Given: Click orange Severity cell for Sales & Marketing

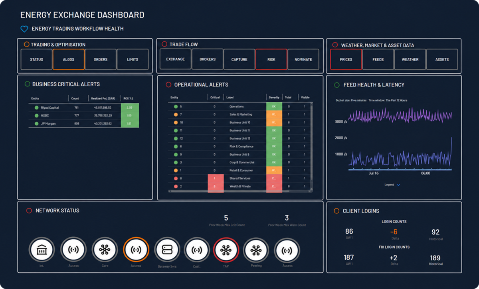Looking at the screenshot, I should tap(274, 115).
